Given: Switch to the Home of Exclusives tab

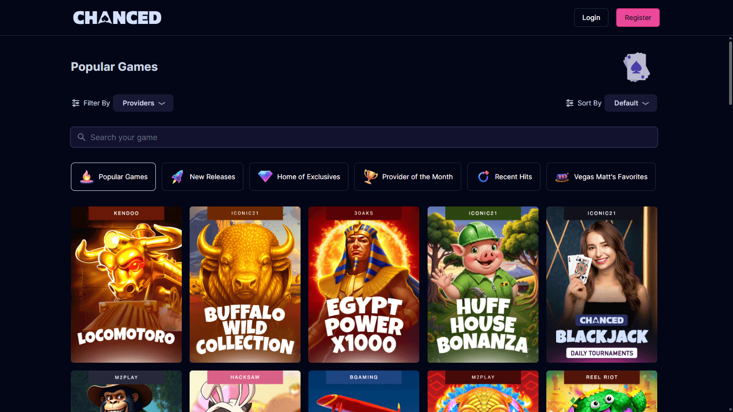Looking at the screenshot, I should coord(299,177).
